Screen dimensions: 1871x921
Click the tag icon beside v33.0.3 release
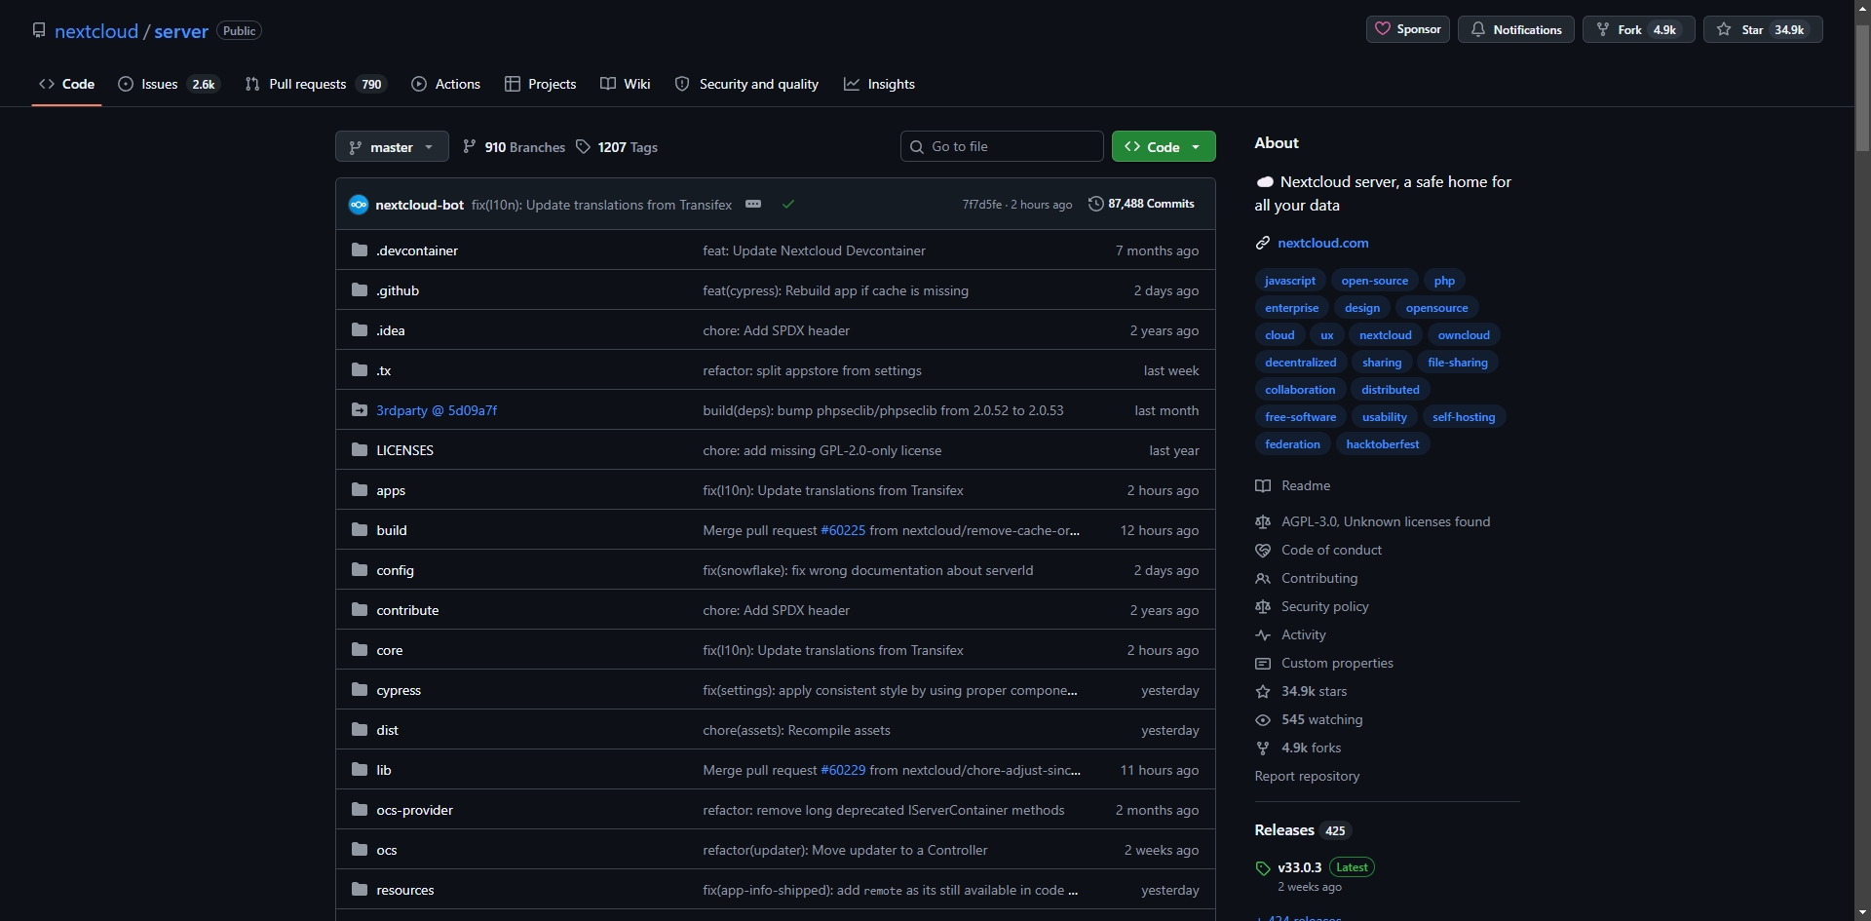tap(1263, 867)
